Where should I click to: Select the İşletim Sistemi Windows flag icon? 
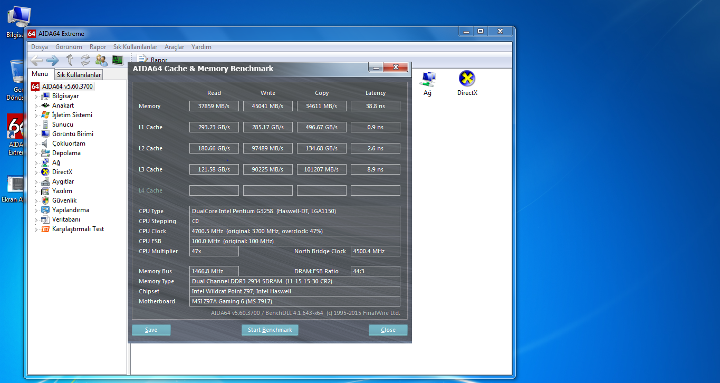[x=45, y=115]
